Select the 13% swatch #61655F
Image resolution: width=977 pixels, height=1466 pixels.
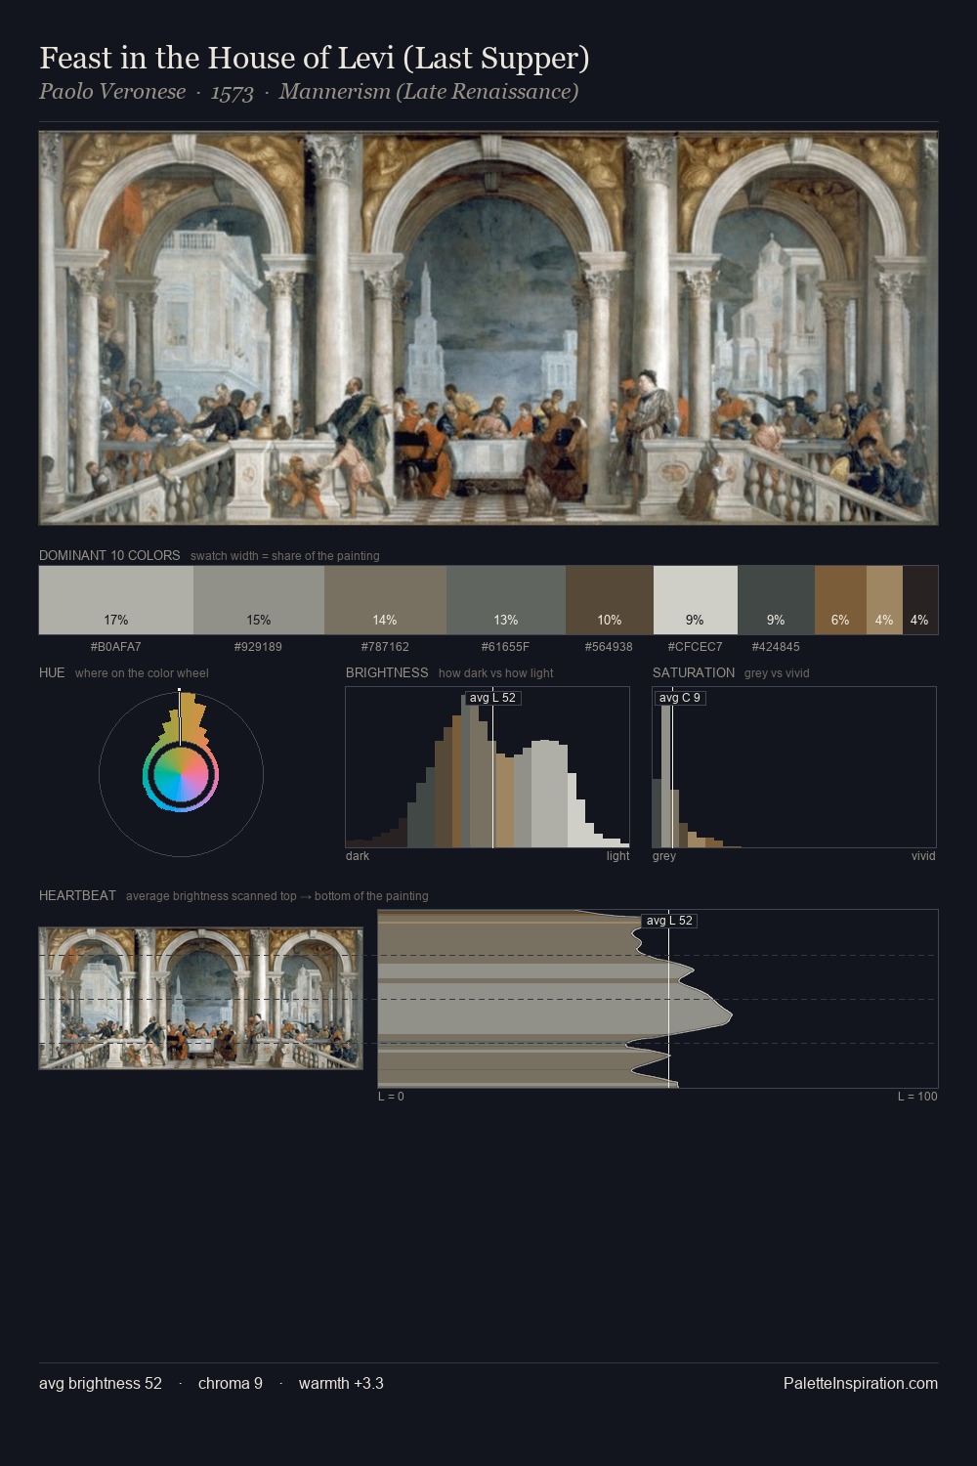[506, 600]
